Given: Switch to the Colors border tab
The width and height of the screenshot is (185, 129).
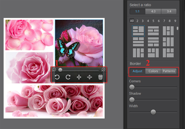Looking at the screenshot, I should tap(153, 71).
